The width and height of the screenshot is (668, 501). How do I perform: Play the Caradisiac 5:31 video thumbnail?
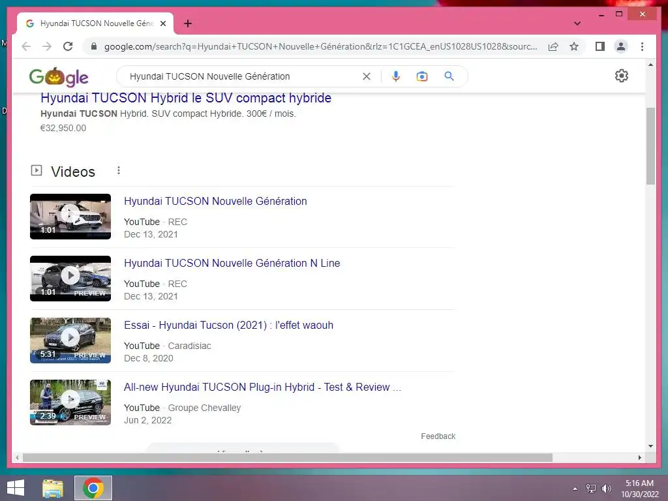click(70, 341)
